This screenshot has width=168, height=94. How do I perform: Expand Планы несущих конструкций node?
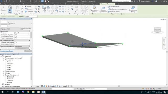pyautogui.click(x=3, y=58)
